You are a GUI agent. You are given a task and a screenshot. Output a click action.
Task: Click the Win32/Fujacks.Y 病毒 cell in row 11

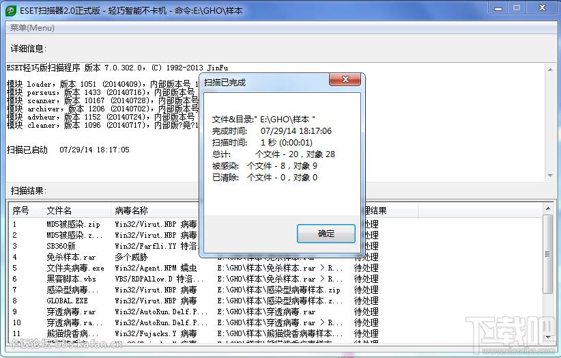pos(156,333)
